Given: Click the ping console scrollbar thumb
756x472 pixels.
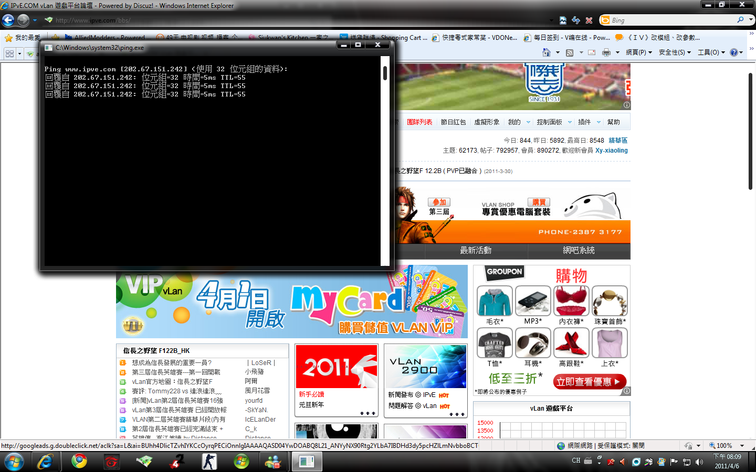Looking at the screenshot, I should tap(385, 73).
